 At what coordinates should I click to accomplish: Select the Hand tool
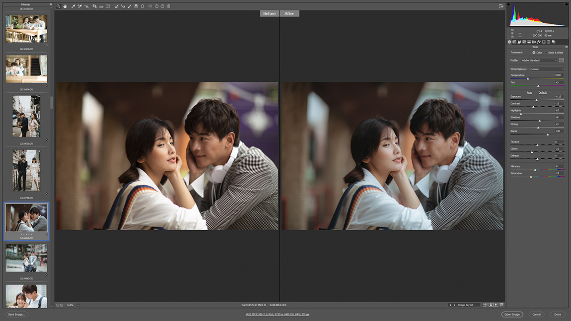(65, 6)
